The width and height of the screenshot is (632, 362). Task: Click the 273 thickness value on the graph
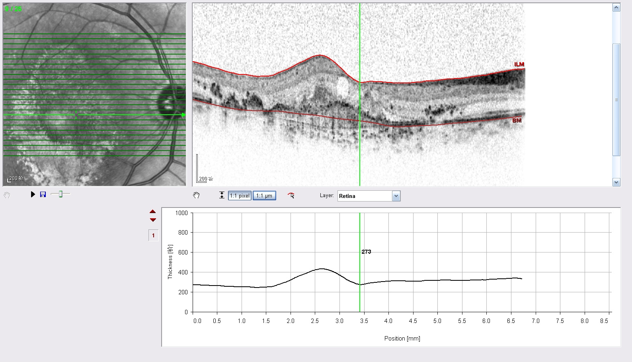[x=366, y=252]
